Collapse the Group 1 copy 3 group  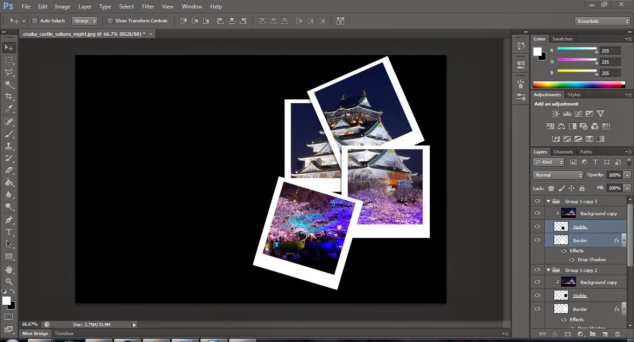pos(548,201)
